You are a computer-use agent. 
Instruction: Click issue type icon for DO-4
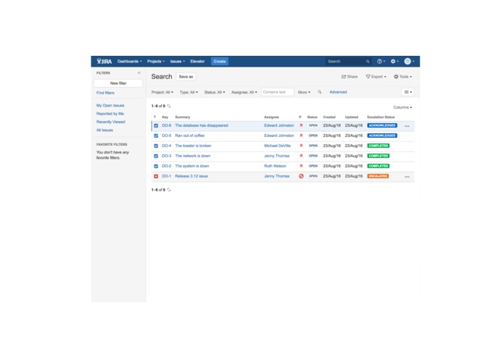(x=156, y=146)
